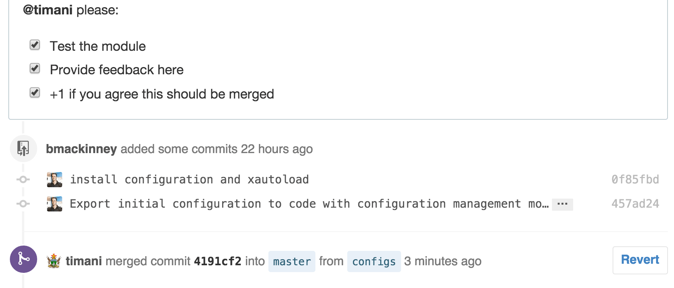Click the configs branch label
Screen dimensions: 674x288
374,261
